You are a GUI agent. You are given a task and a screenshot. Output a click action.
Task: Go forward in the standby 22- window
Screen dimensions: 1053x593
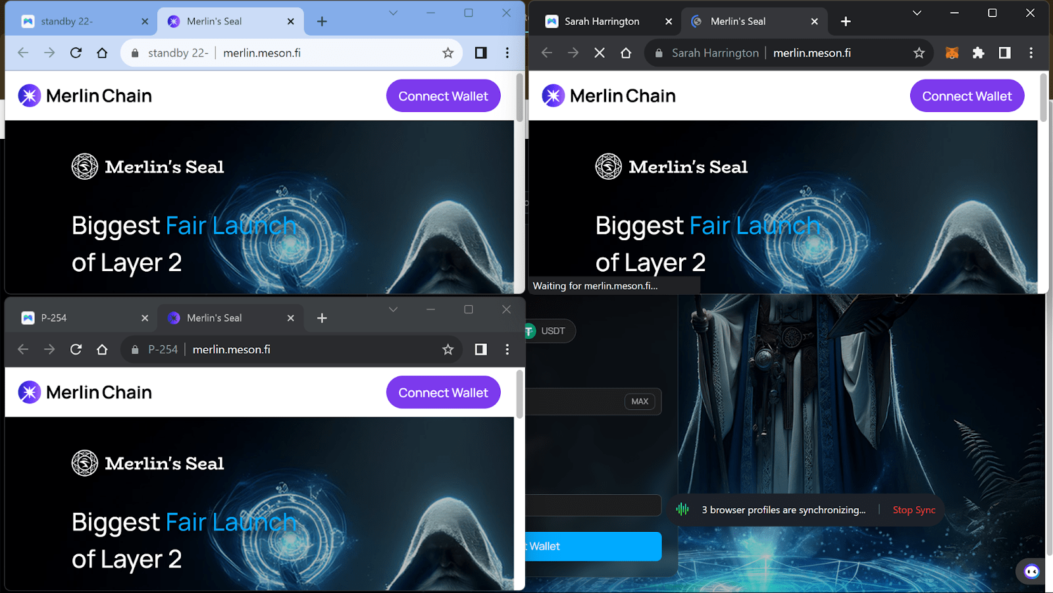[49, 53]
